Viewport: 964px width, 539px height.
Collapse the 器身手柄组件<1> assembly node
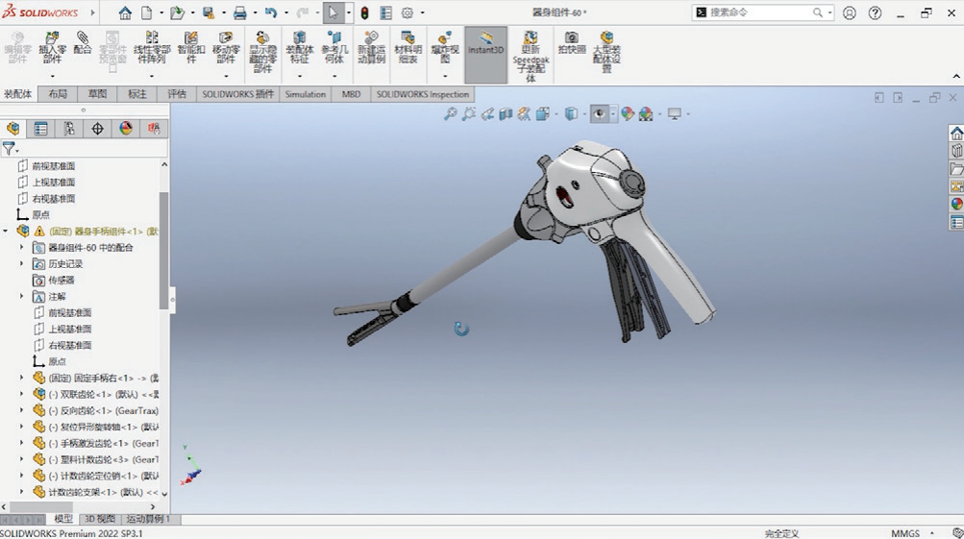6,231
